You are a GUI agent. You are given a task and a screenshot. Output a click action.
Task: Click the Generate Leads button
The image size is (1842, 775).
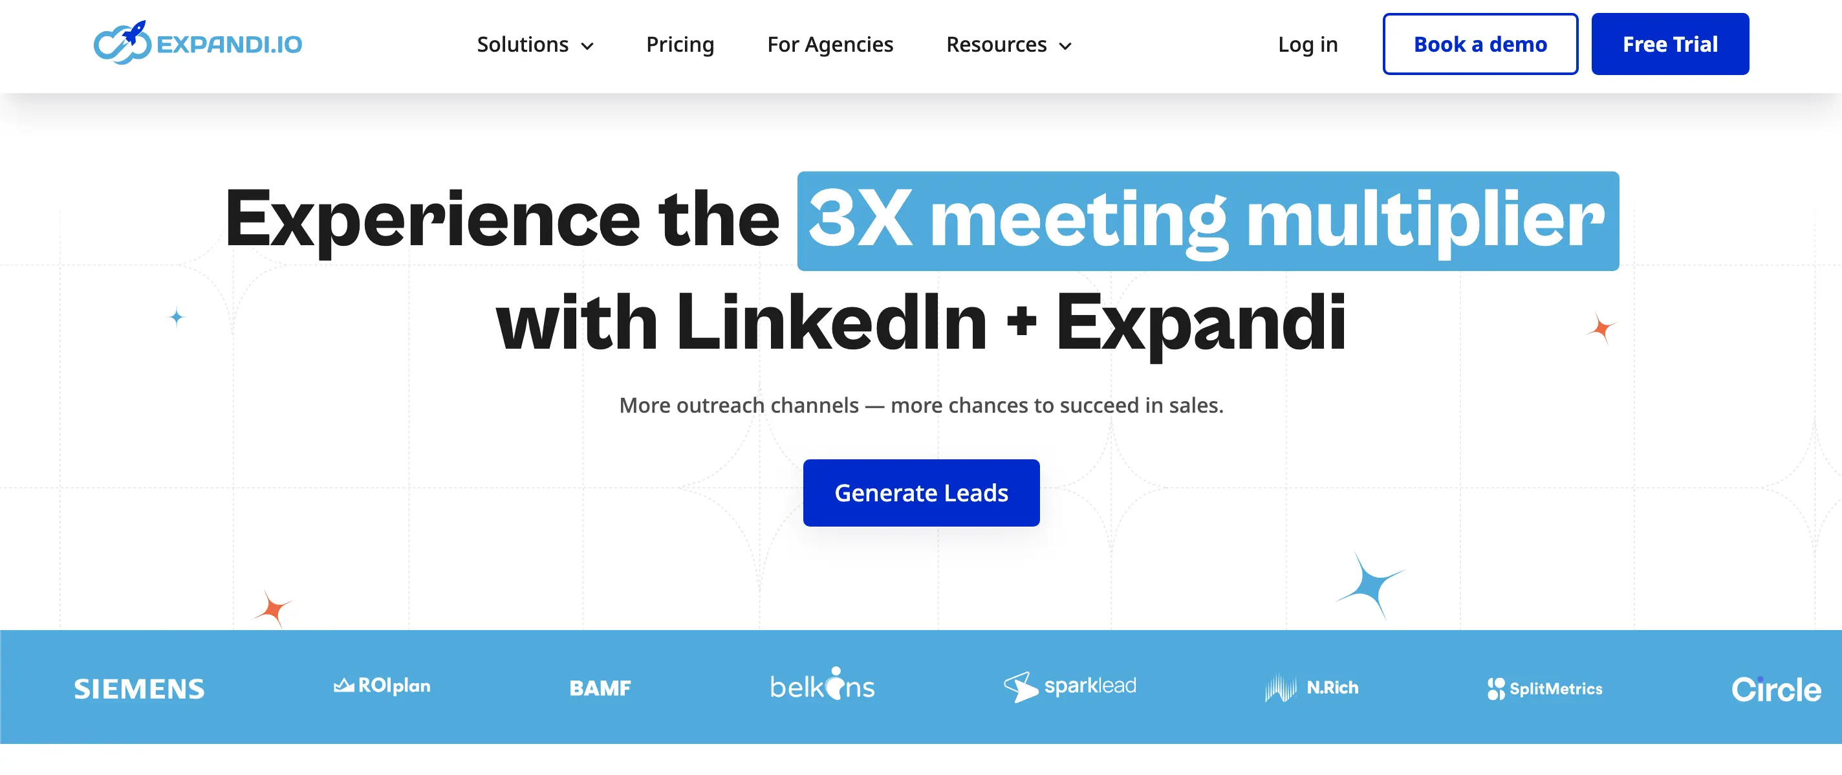coord(921,492)
